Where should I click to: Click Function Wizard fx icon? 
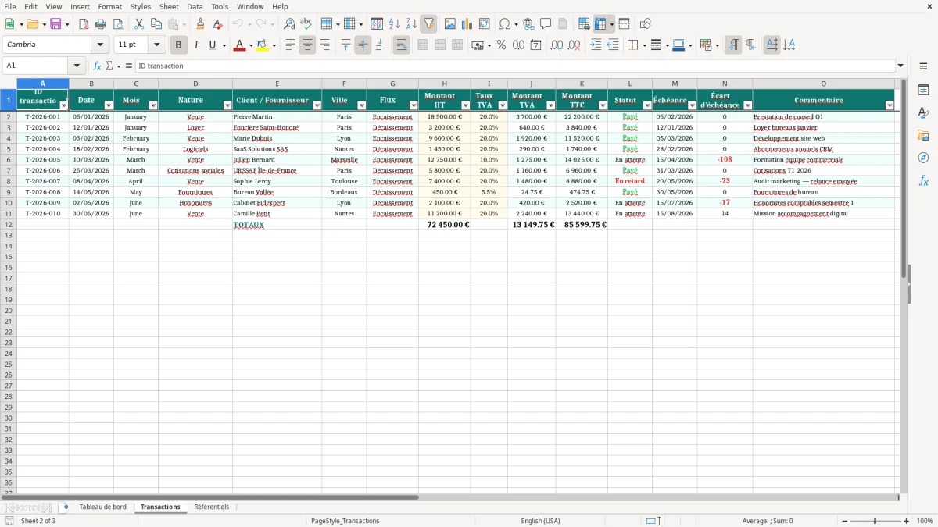pos(98,66)
